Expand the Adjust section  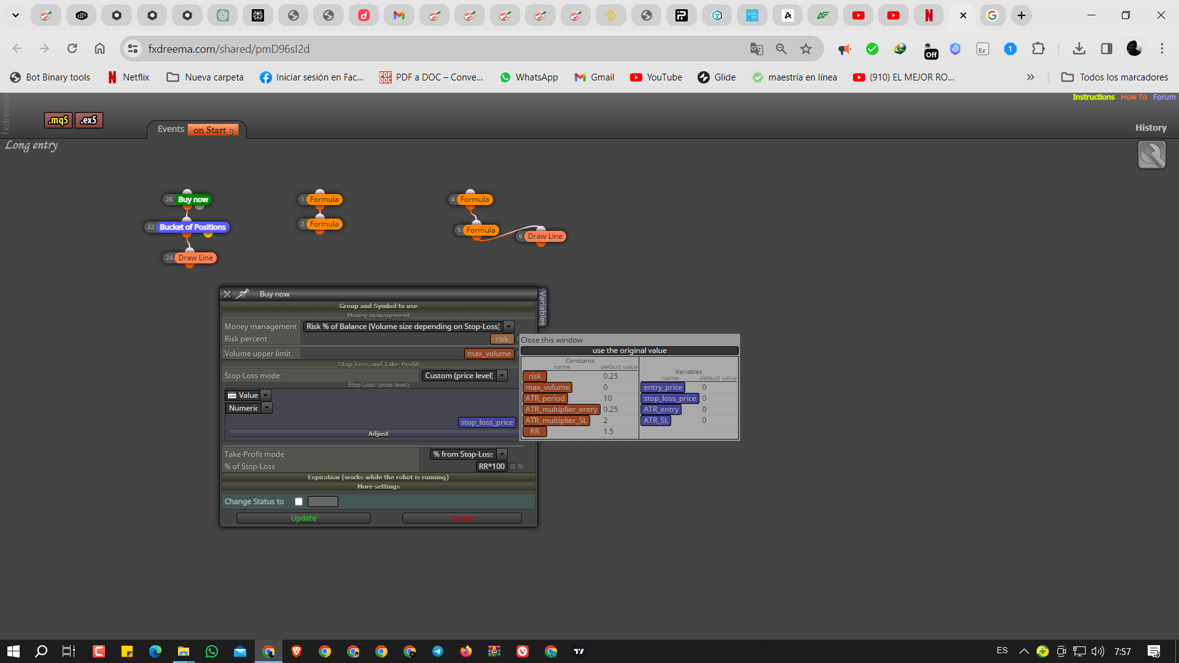coord(372,433)
